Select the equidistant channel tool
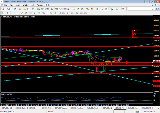The width and height of the screenshot is (160, 113). (x=26, y=13)
